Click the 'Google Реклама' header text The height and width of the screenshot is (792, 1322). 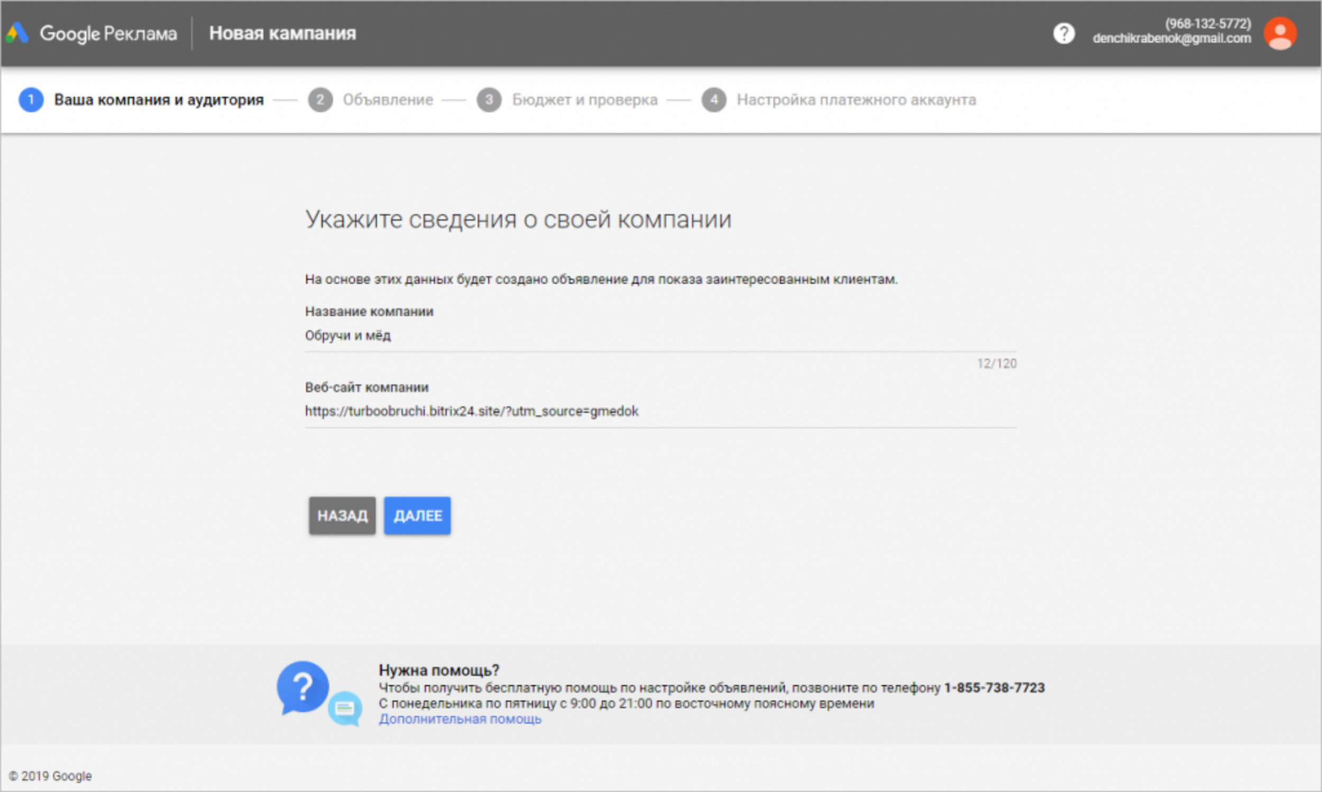108,34
